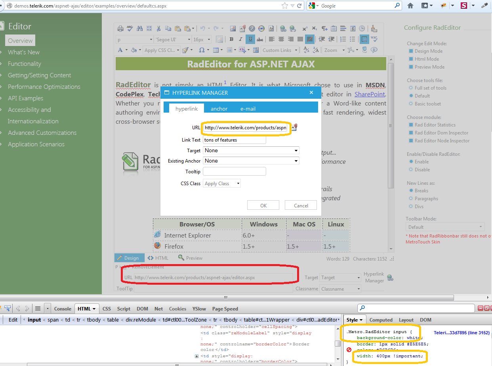Click the Undo arrow icon

(x=202, y=29)
